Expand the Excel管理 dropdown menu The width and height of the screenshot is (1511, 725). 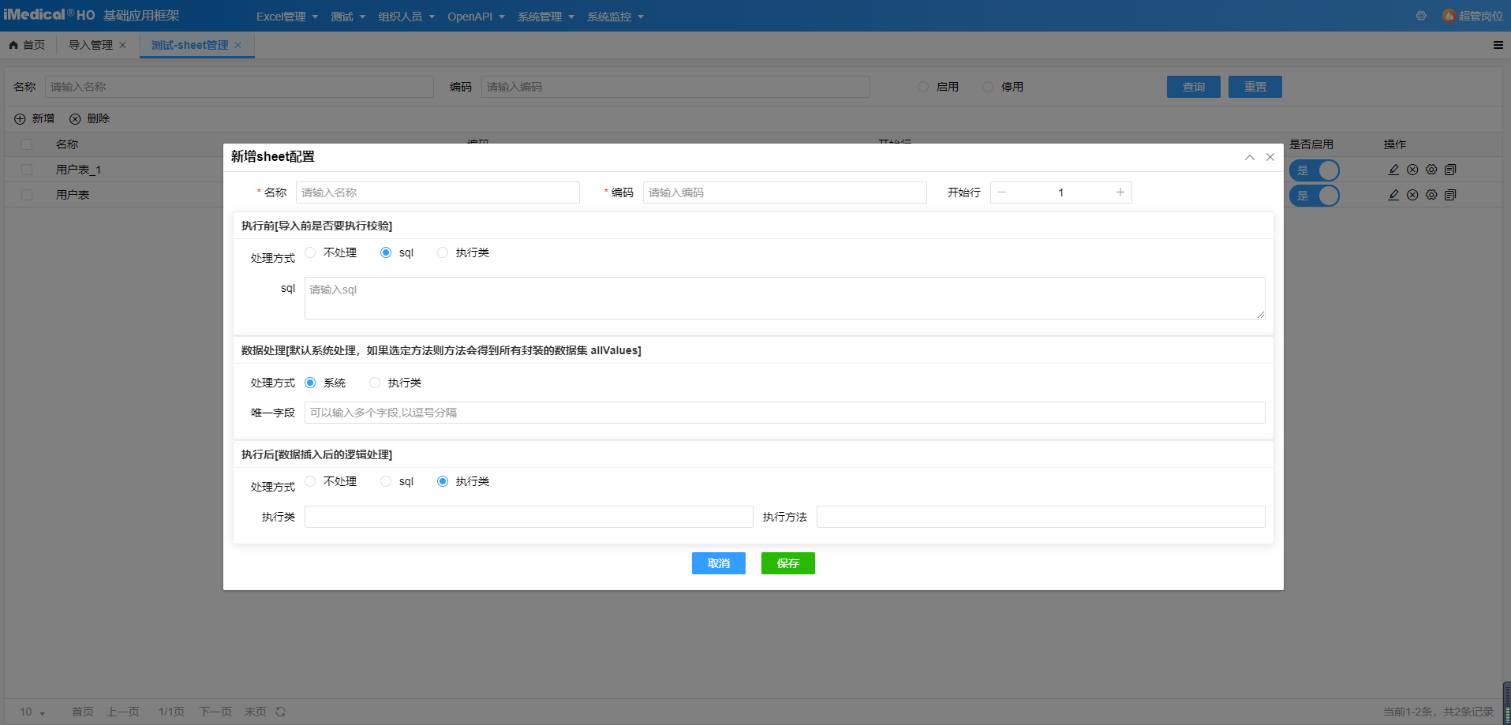click(x=287, y=17)
